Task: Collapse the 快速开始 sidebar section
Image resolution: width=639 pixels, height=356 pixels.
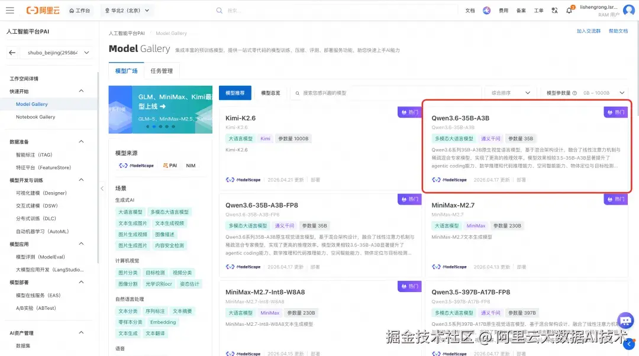Action: 81,91
